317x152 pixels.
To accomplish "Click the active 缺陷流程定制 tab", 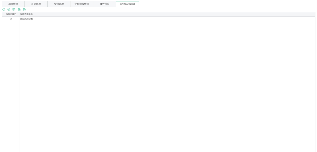I will tap(127, 4).
